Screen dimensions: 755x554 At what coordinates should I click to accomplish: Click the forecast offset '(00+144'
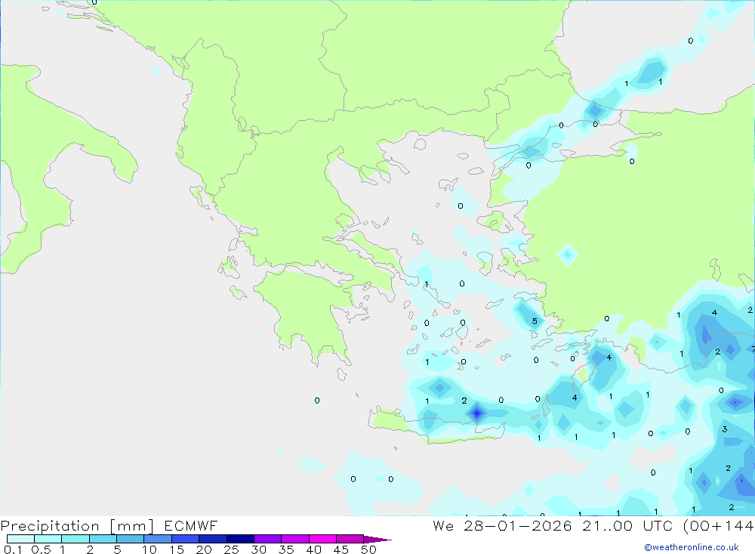click(x=719, y=526)
